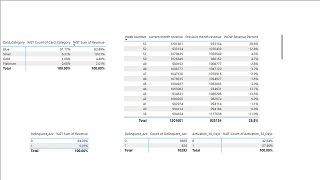This screenshot has width=320, height=180.
Task: Select week 48 row number
Action: coord(144,69)
